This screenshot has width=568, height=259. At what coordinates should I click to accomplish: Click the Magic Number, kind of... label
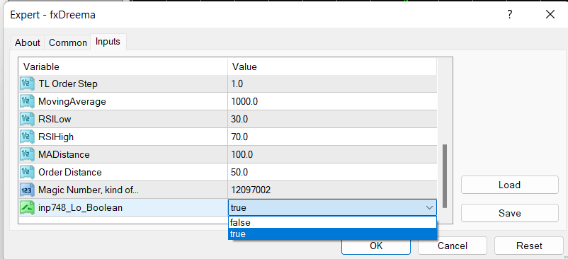pos(89,190)
